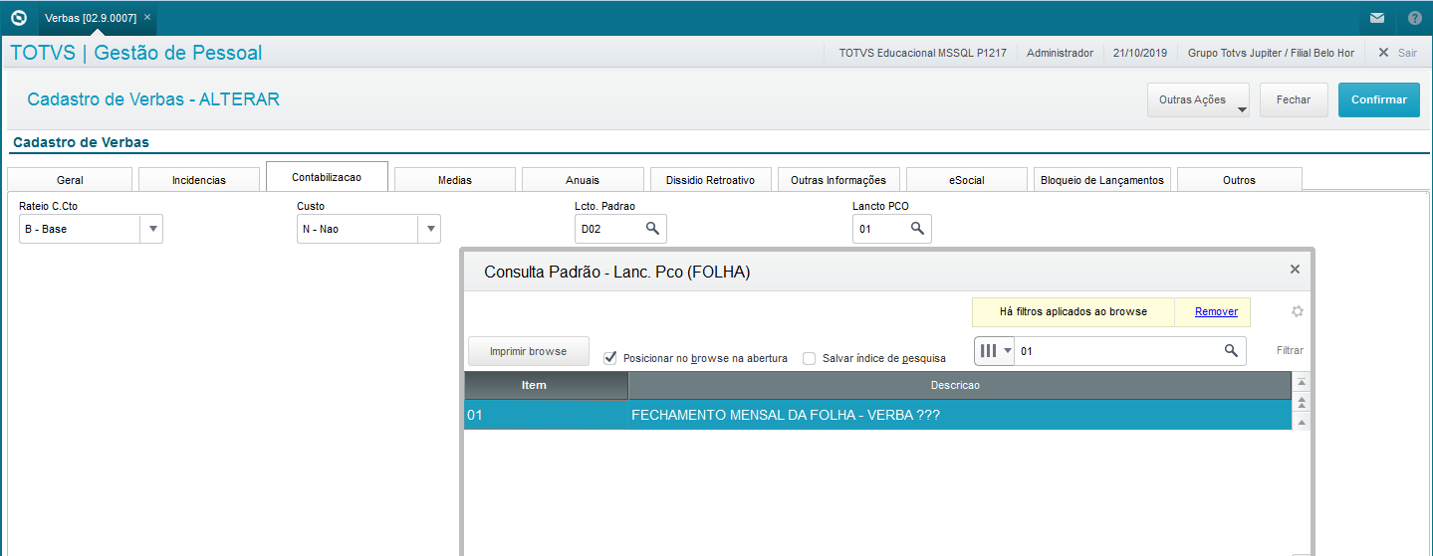Open the search index column selector
This screenshot has width=1433, height=556.
(995, 350)
